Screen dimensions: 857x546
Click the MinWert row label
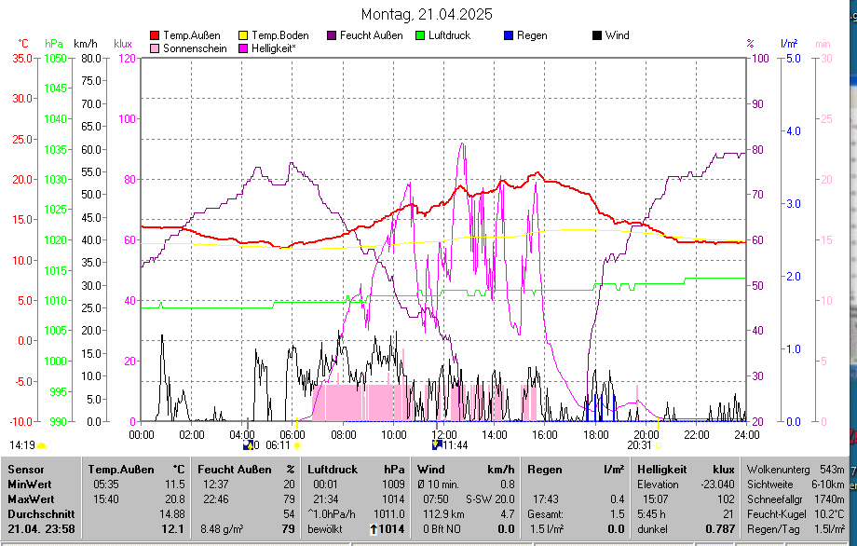30,485
